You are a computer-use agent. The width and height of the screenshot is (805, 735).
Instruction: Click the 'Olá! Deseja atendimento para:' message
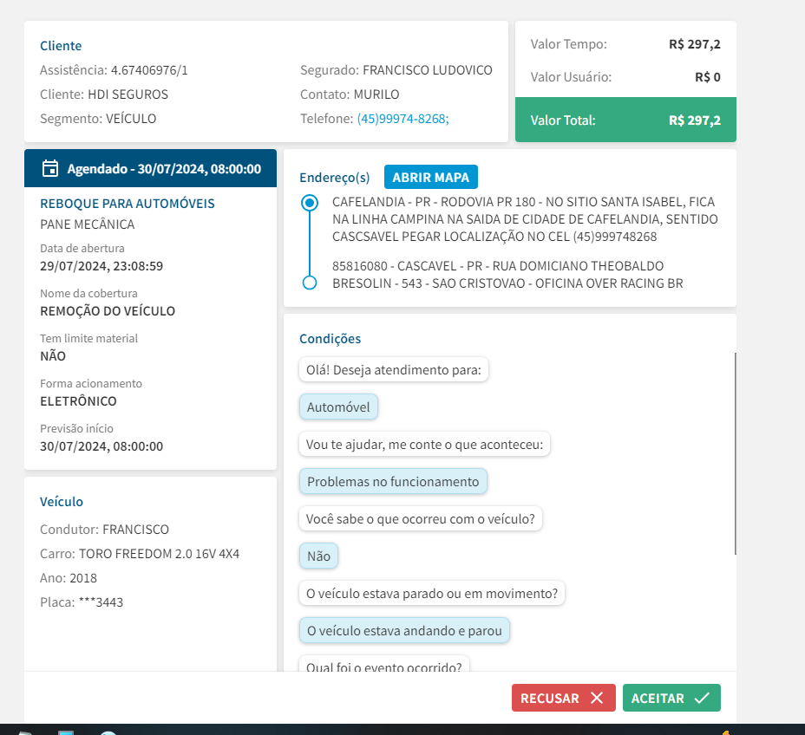pos(393,370)
